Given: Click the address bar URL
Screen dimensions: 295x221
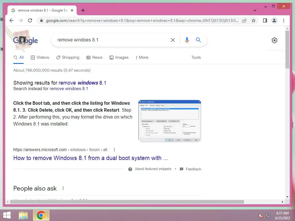Looking at the screenshot, I should 142,20.
